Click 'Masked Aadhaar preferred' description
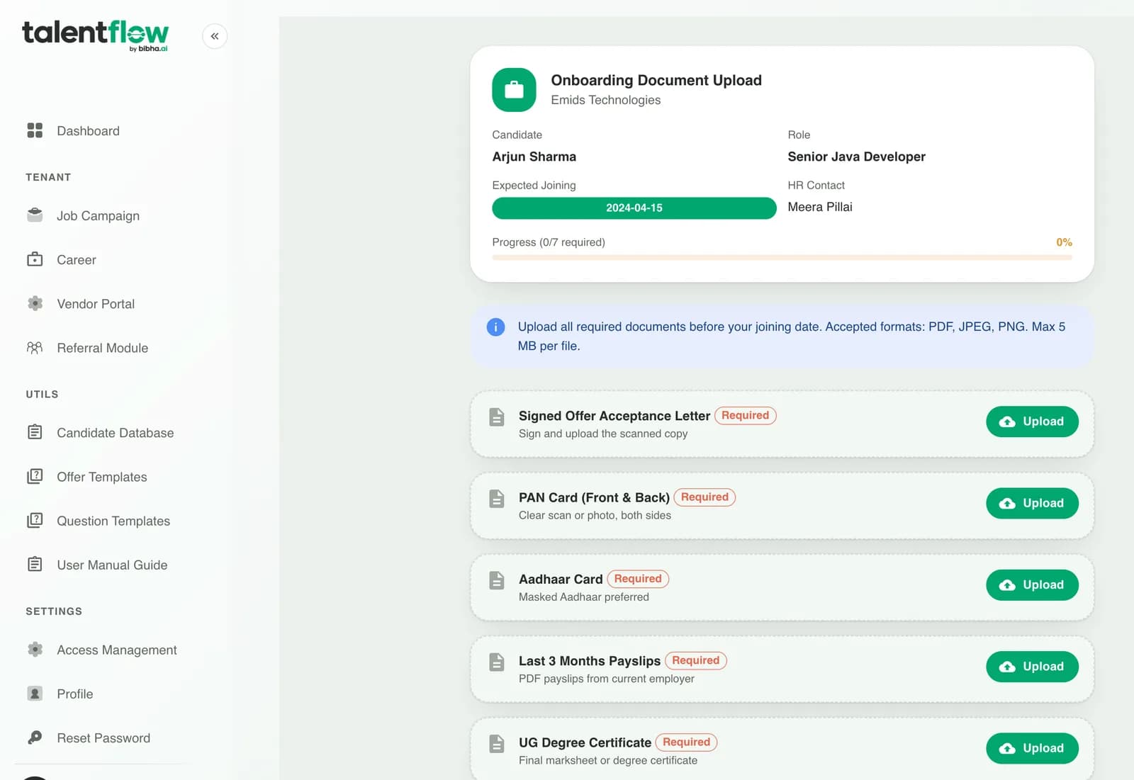This screenshot has height=780, width=1134. click(x=584, y=597)
